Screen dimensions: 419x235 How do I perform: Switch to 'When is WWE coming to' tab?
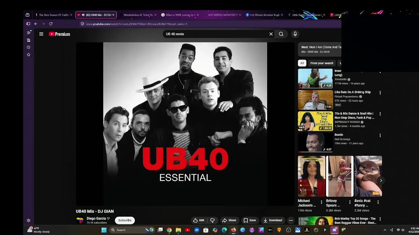tap(180, 15)
